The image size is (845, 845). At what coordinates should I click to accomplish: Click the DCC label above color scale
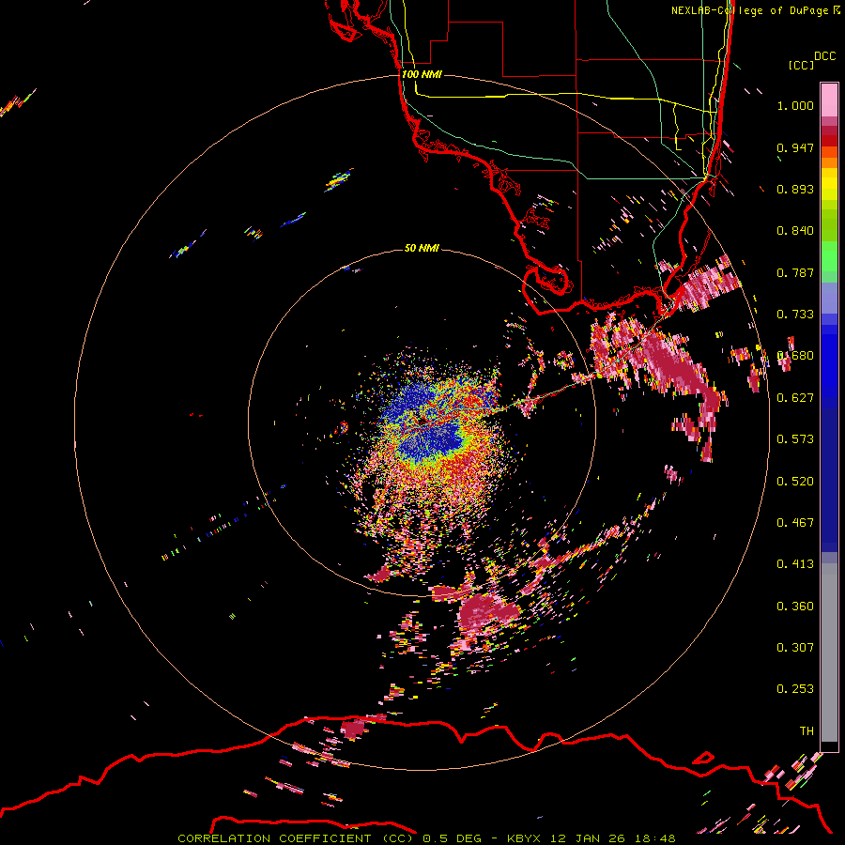tap(824, 56)
